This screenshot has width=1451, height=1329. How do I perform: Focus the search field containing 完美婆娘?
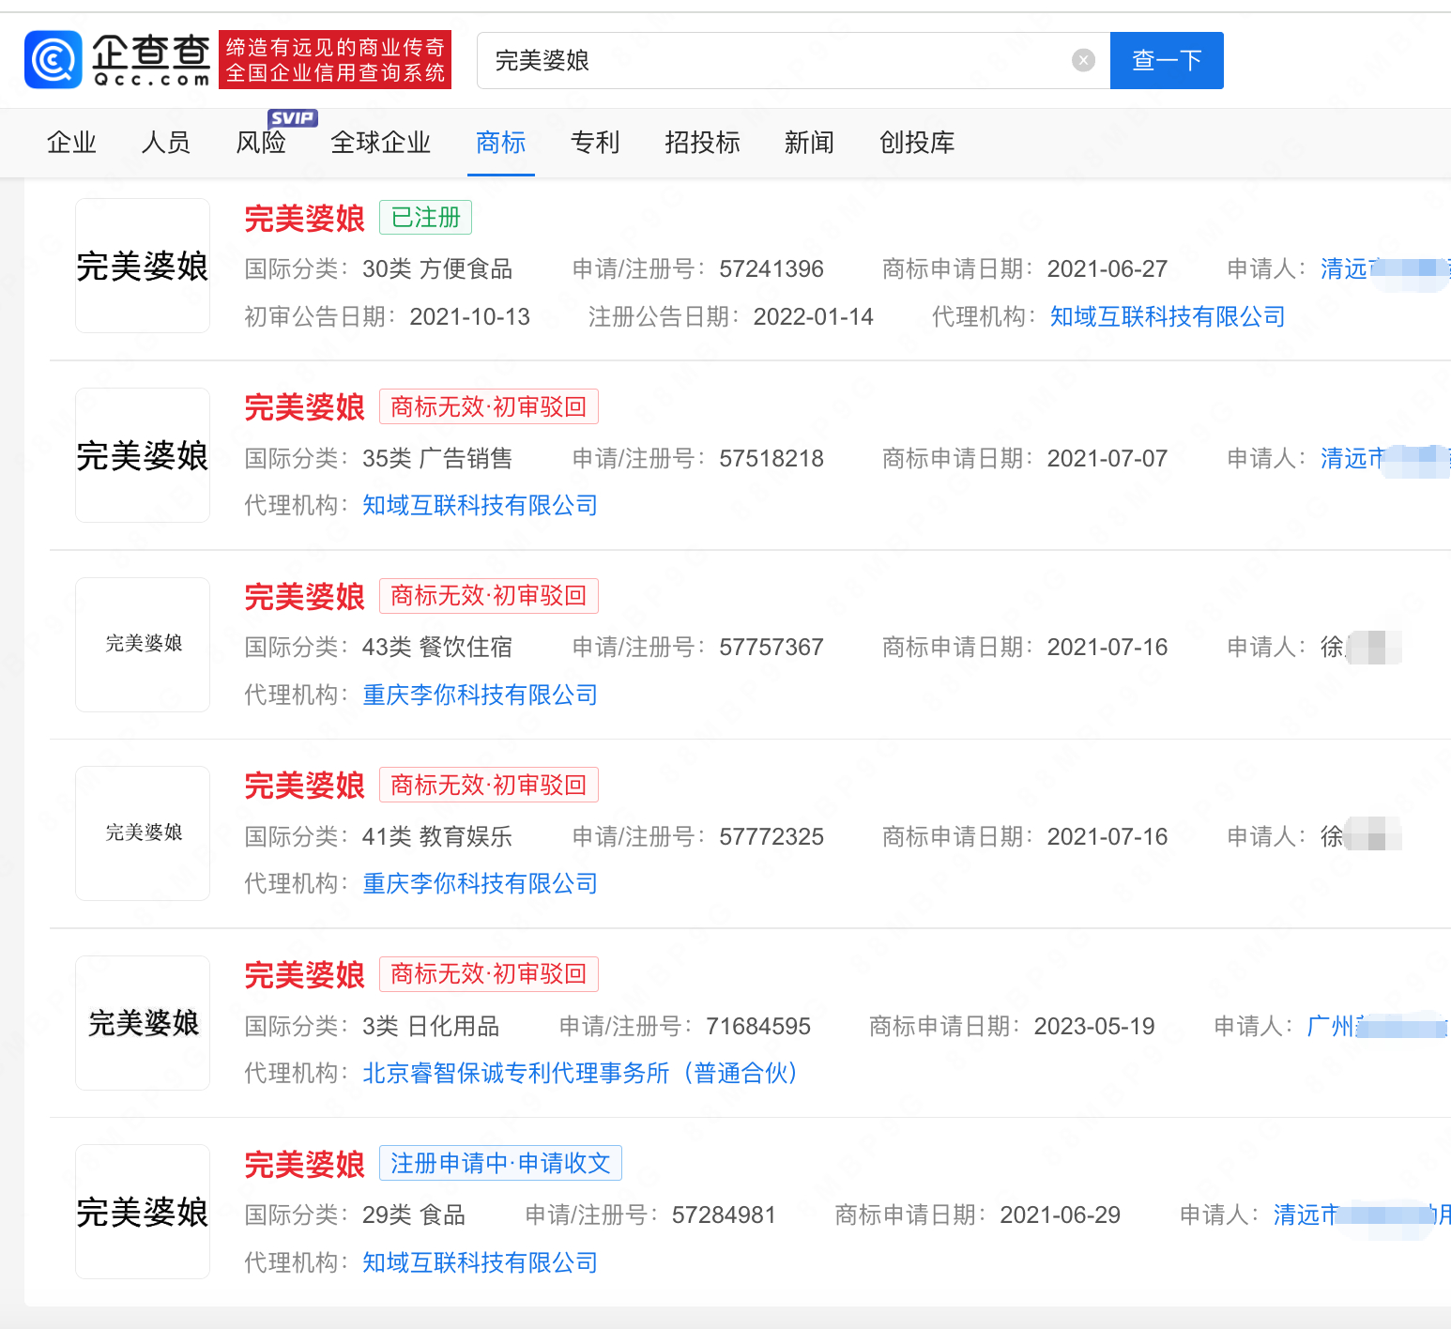(x=793, y=60)
